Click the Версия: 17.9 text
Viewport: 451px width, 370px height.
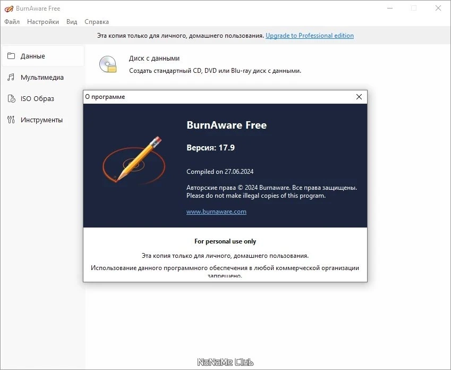click(x=210, y=148)
